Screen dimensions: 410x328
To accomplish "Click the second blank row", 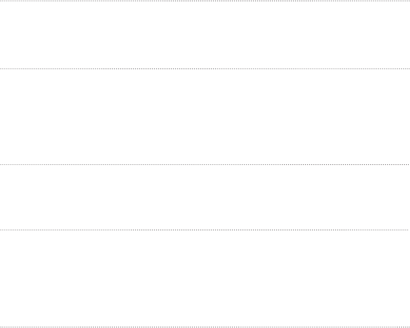I will pos(205,117).
